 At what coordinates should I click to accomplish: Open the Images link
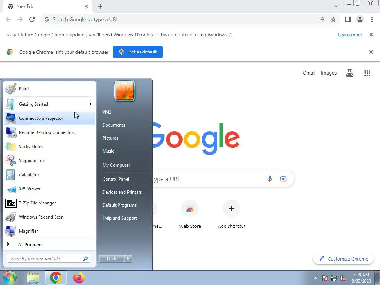click(x=329, y=73)
